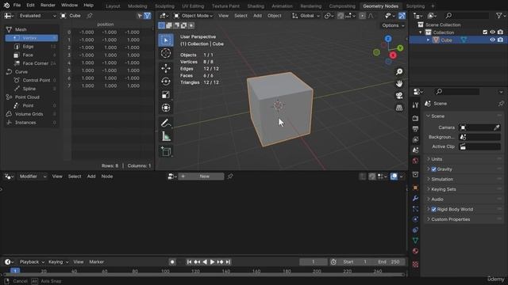Toggle the spreadsheet pin for Cube
This screenshot has width=508, height=285.
[x=90, y=16]
